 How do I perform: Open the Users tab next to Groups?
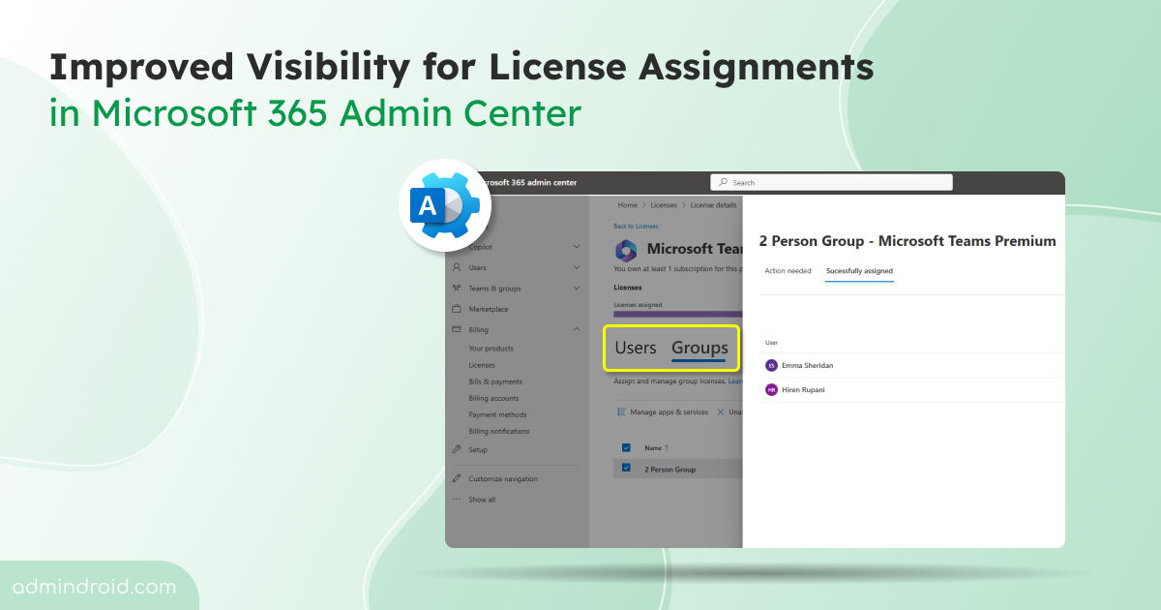coord(636,348)
